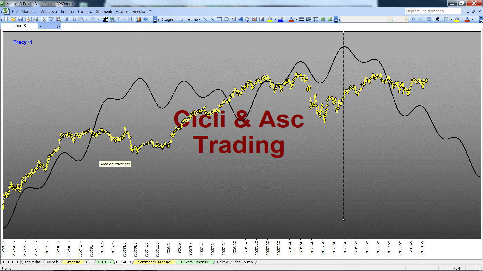This screenshot has width=483, height=271.
Task: Open a file using the folder icon
Action: coord(13,19)
